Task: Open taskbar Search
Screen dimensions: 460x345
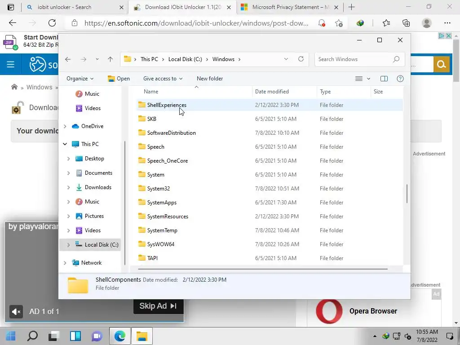Action: point(32,336)
